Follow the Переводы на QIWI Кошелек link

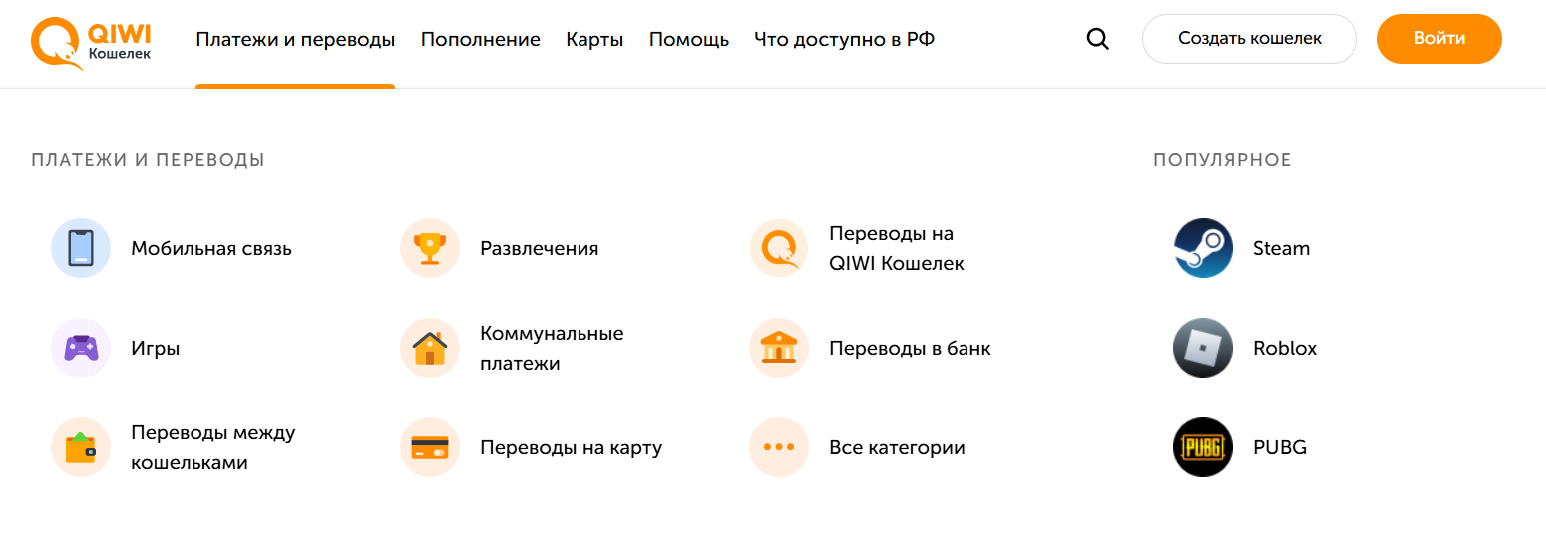[896, 248]
